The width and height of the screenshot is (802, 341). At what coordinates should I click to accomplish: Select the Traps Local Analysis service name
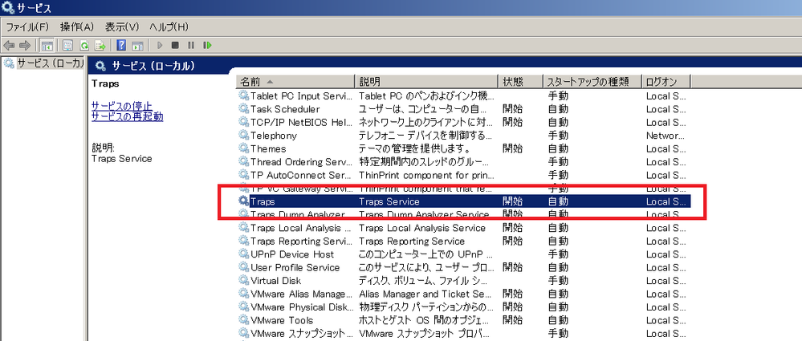click(301, 228)
